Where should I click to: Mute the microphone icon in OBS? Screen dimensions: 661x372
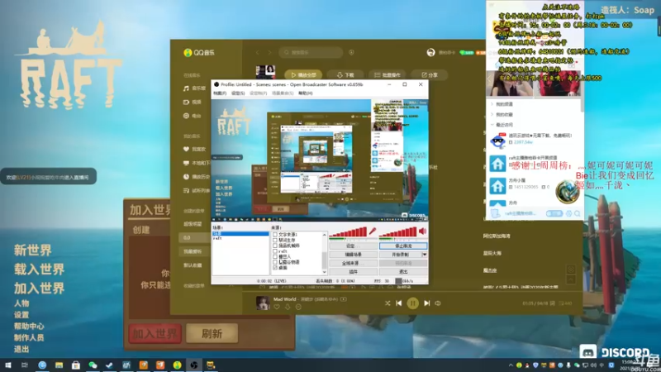click(373, 231)
